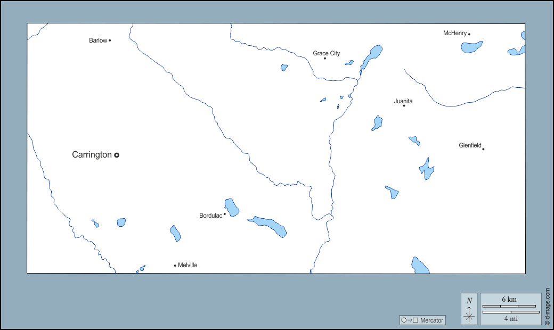
Task: Click the 6 km scale bar
Action: pyautogui.click(x=509, y=306)
